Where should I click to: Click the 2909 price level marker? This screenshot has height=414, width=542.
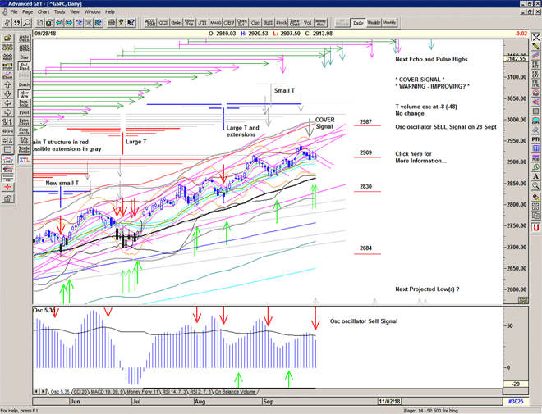click(x=366, y=153)
